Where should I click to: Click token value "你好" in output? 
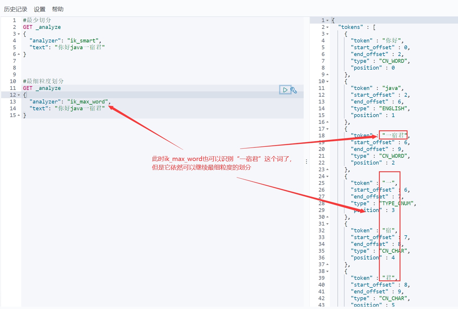(x=392, y=41)
